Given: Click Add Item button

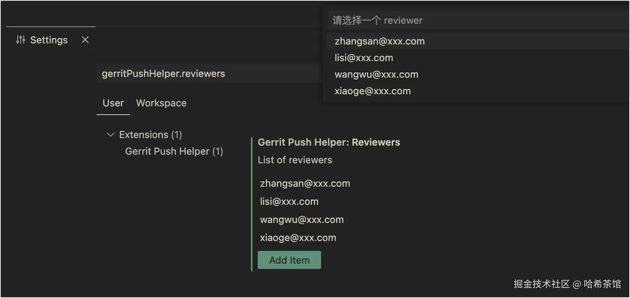Looking at the screenshot, I should (289, 260).
